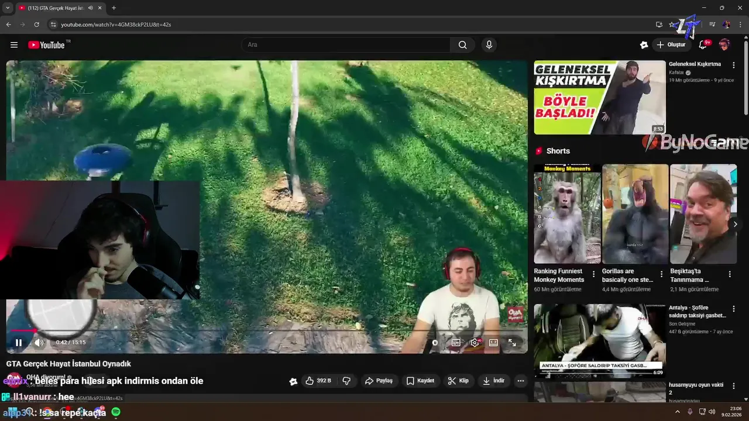Open the Chrome profile avatar

[x=726, y=25]
